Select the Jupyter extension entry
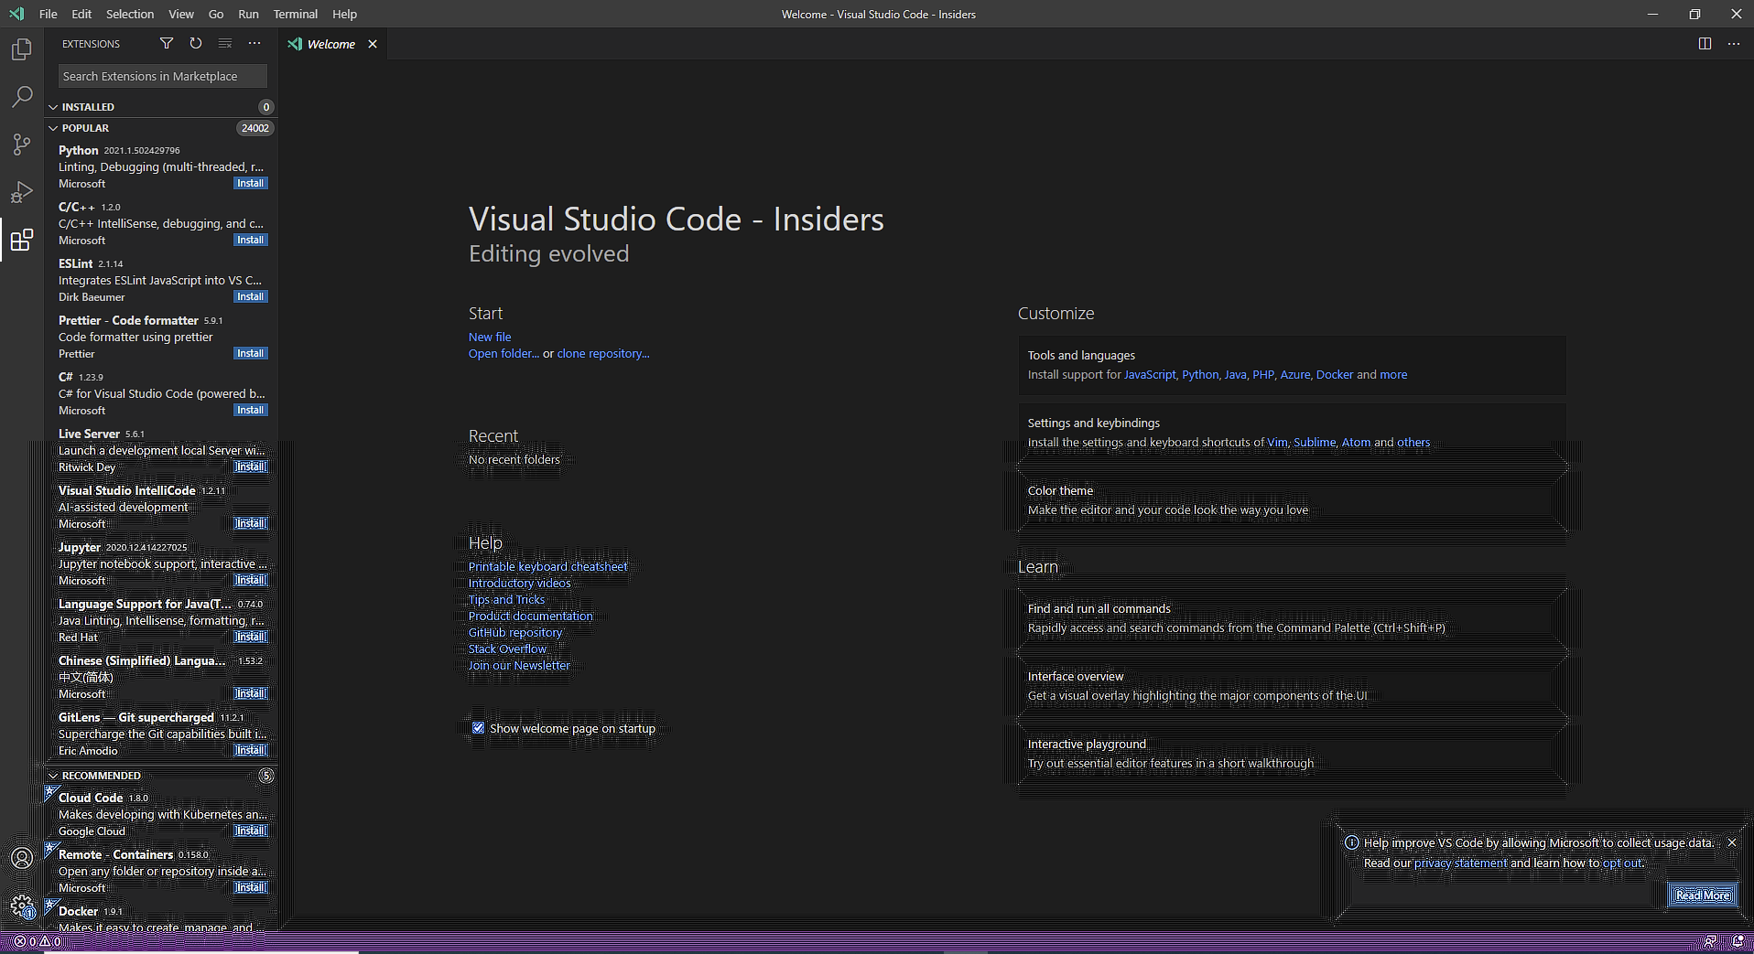 tap(161, 563)
